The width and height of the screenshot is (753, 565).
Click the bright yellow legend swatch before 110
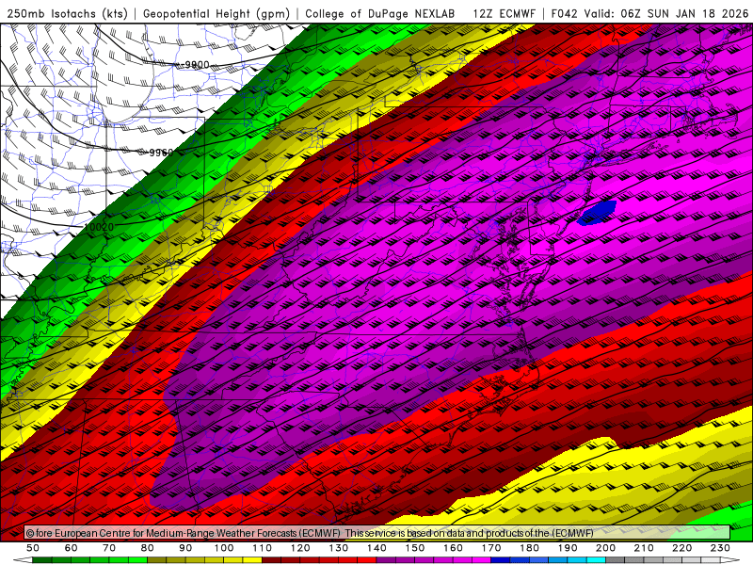252,560
